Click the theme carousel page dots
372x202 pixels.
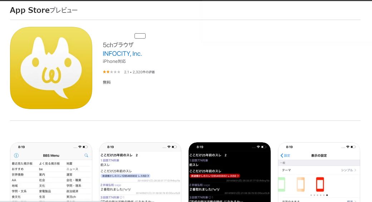(319, 195)
